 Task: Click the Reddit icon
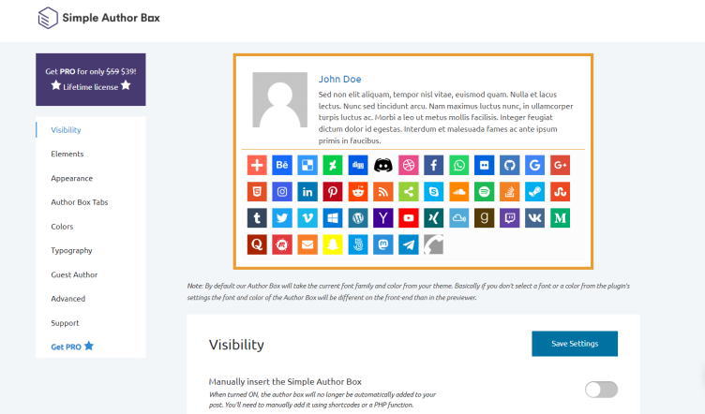click(357, 191)
